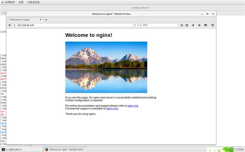Click the Firefox search box
Viewport: 245px width, 152px height.
click(x=158, y=25)
